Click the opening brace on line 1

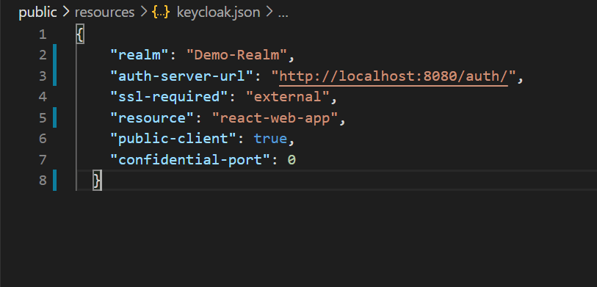(x=80, y=34)
